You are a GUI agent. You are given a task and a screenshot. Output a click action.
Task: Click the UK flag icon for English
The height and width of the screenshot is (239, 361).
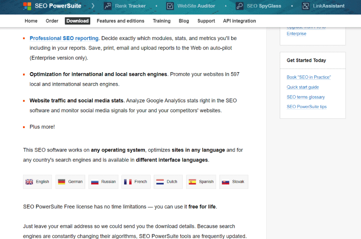(x=29, y=182)
